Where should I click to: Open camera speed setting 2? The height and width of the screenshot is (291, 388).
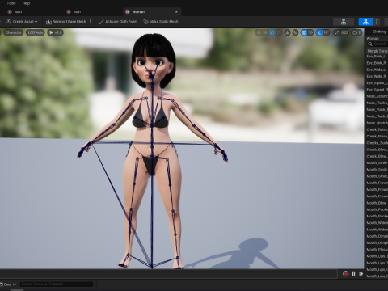click(356, 32)
